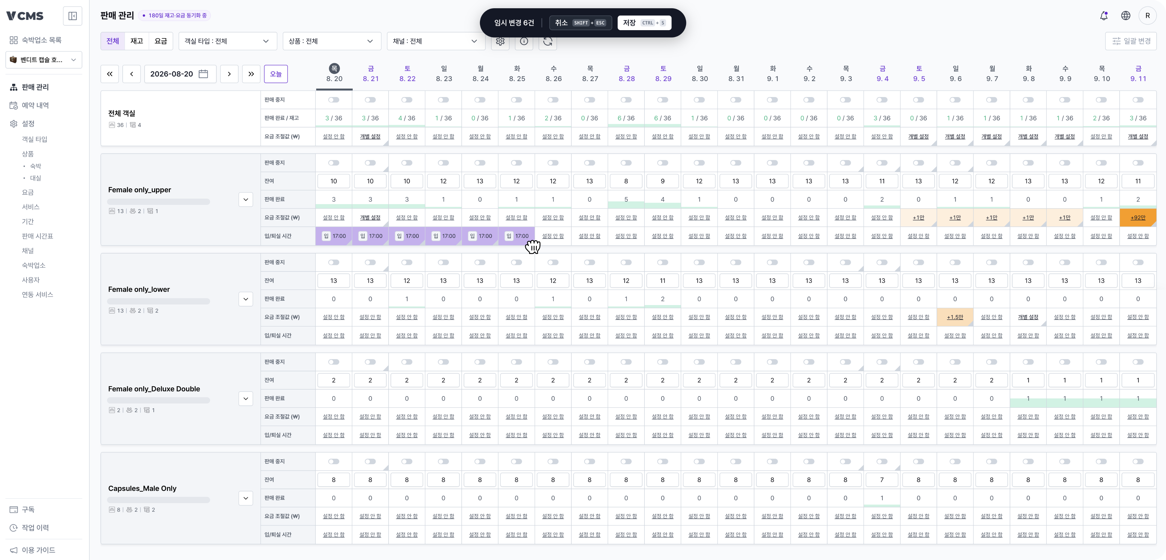
Task: Expand Capsules_Male Only room chevron
Action: [x=246, y=498]
